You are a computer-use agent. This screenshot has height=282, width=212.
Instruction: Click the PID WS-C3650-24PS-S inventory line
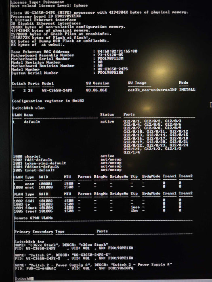[x=73, y=258]
